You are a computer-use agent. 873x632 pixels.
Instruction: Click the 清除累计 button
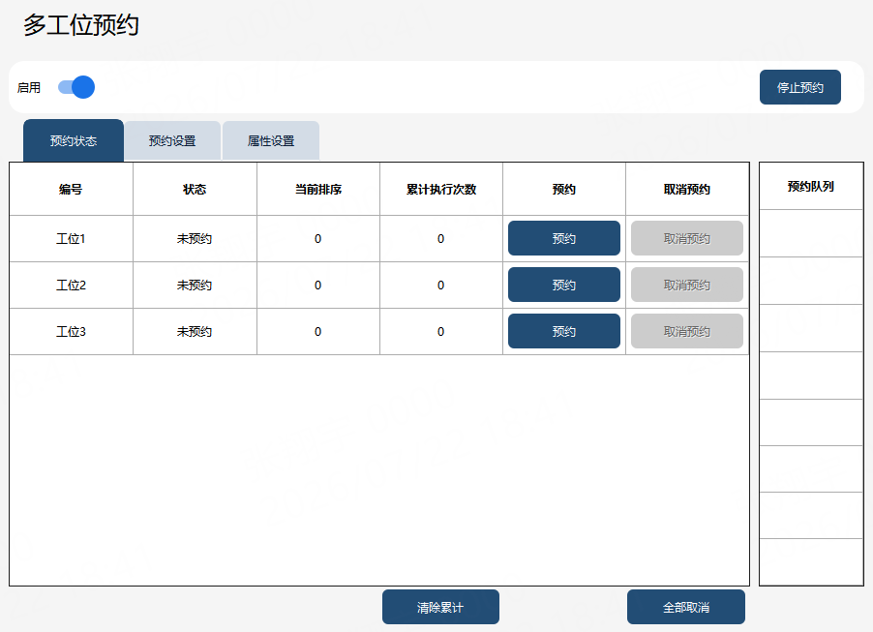click(x=440, y=607)
